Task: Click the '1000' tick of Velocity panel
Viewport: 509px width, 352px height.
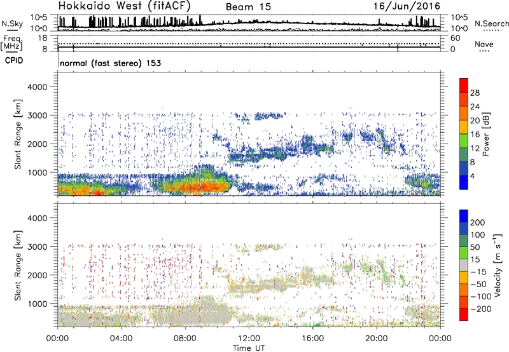Action: [x=38, y=304]
